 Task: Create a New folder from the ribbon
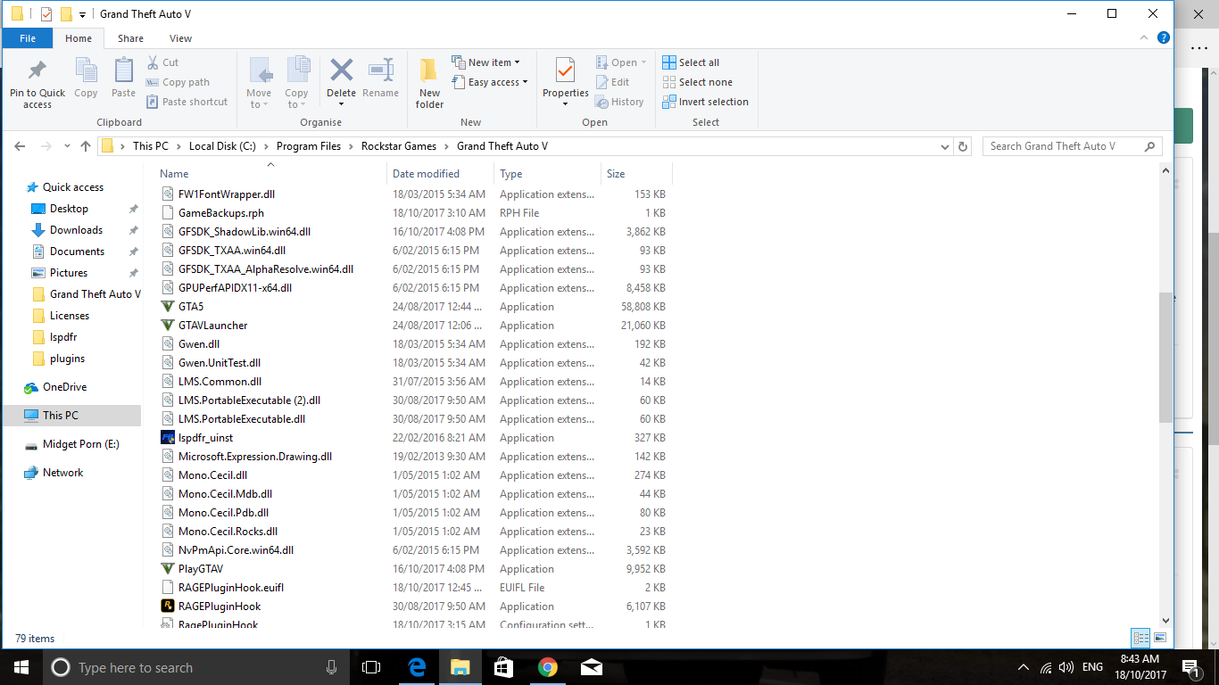coord(429,82)
